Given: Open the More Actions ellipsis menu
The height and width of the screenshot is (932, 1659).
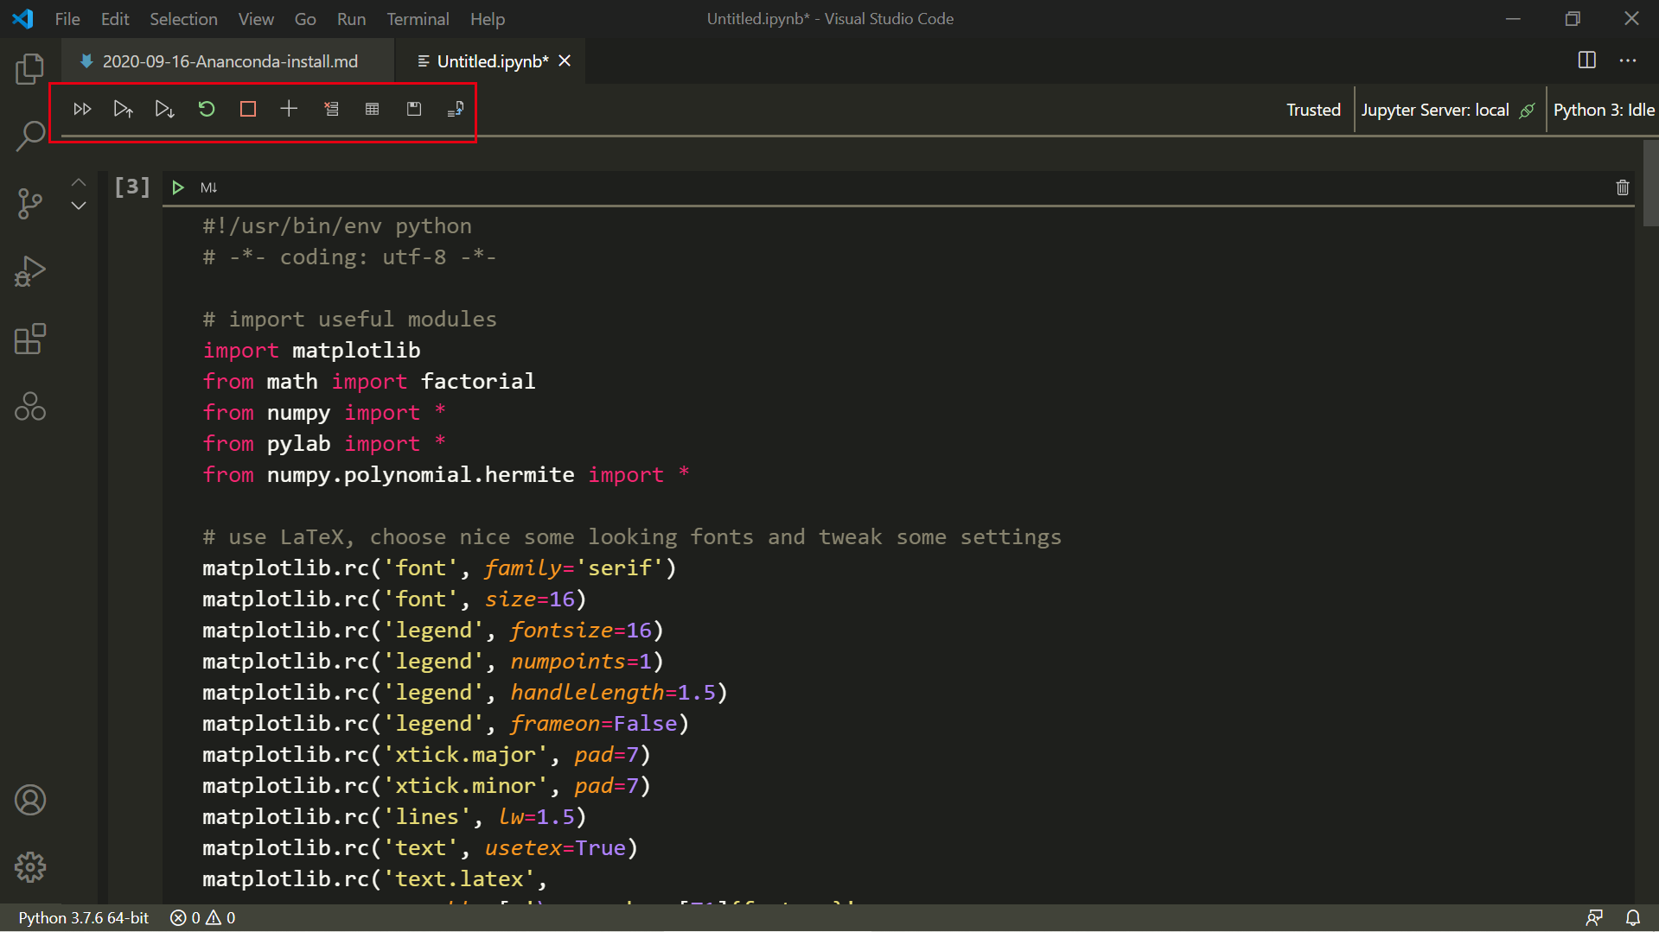Looking at the screenshot, I should [1628, 60].
